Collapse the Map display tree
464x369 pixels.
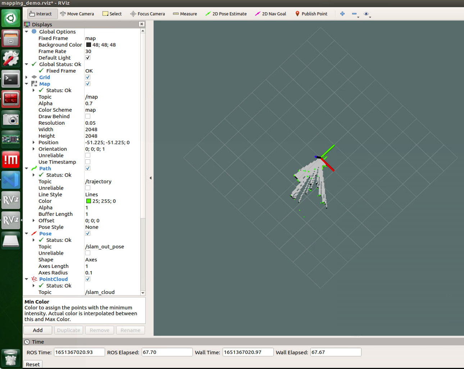(26, 84)
